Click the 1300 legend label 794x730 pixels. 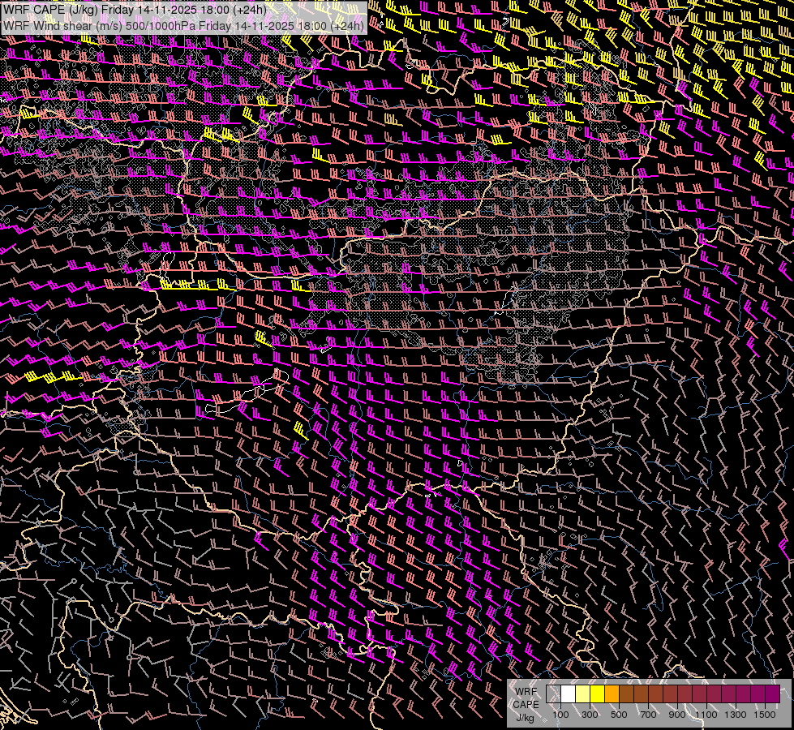736,715
